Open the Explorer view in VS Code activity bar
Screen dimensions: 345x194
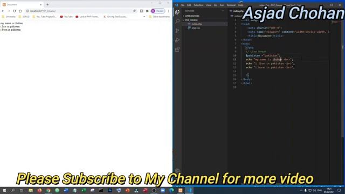pos(177,12)
